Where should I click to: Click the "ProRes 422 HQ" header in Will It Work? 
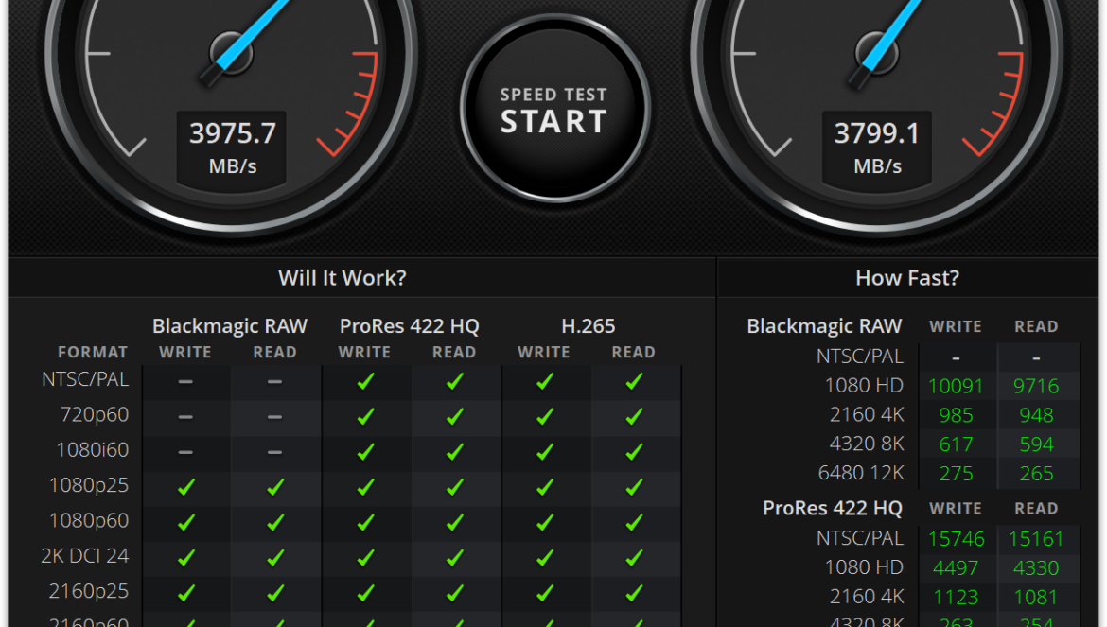pos(410,326)
